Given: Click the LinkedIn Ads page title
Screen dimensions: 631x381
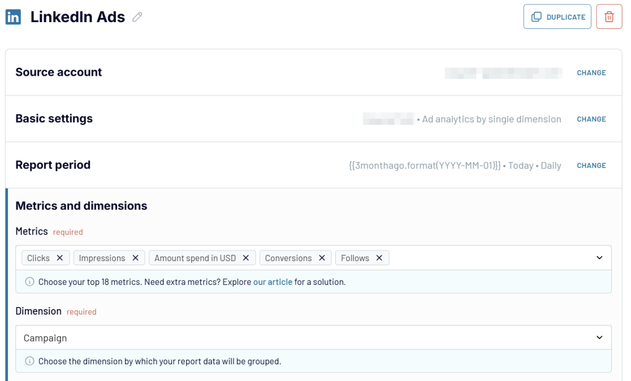Looking at the screenshot, I should click(x=78, y=17).
